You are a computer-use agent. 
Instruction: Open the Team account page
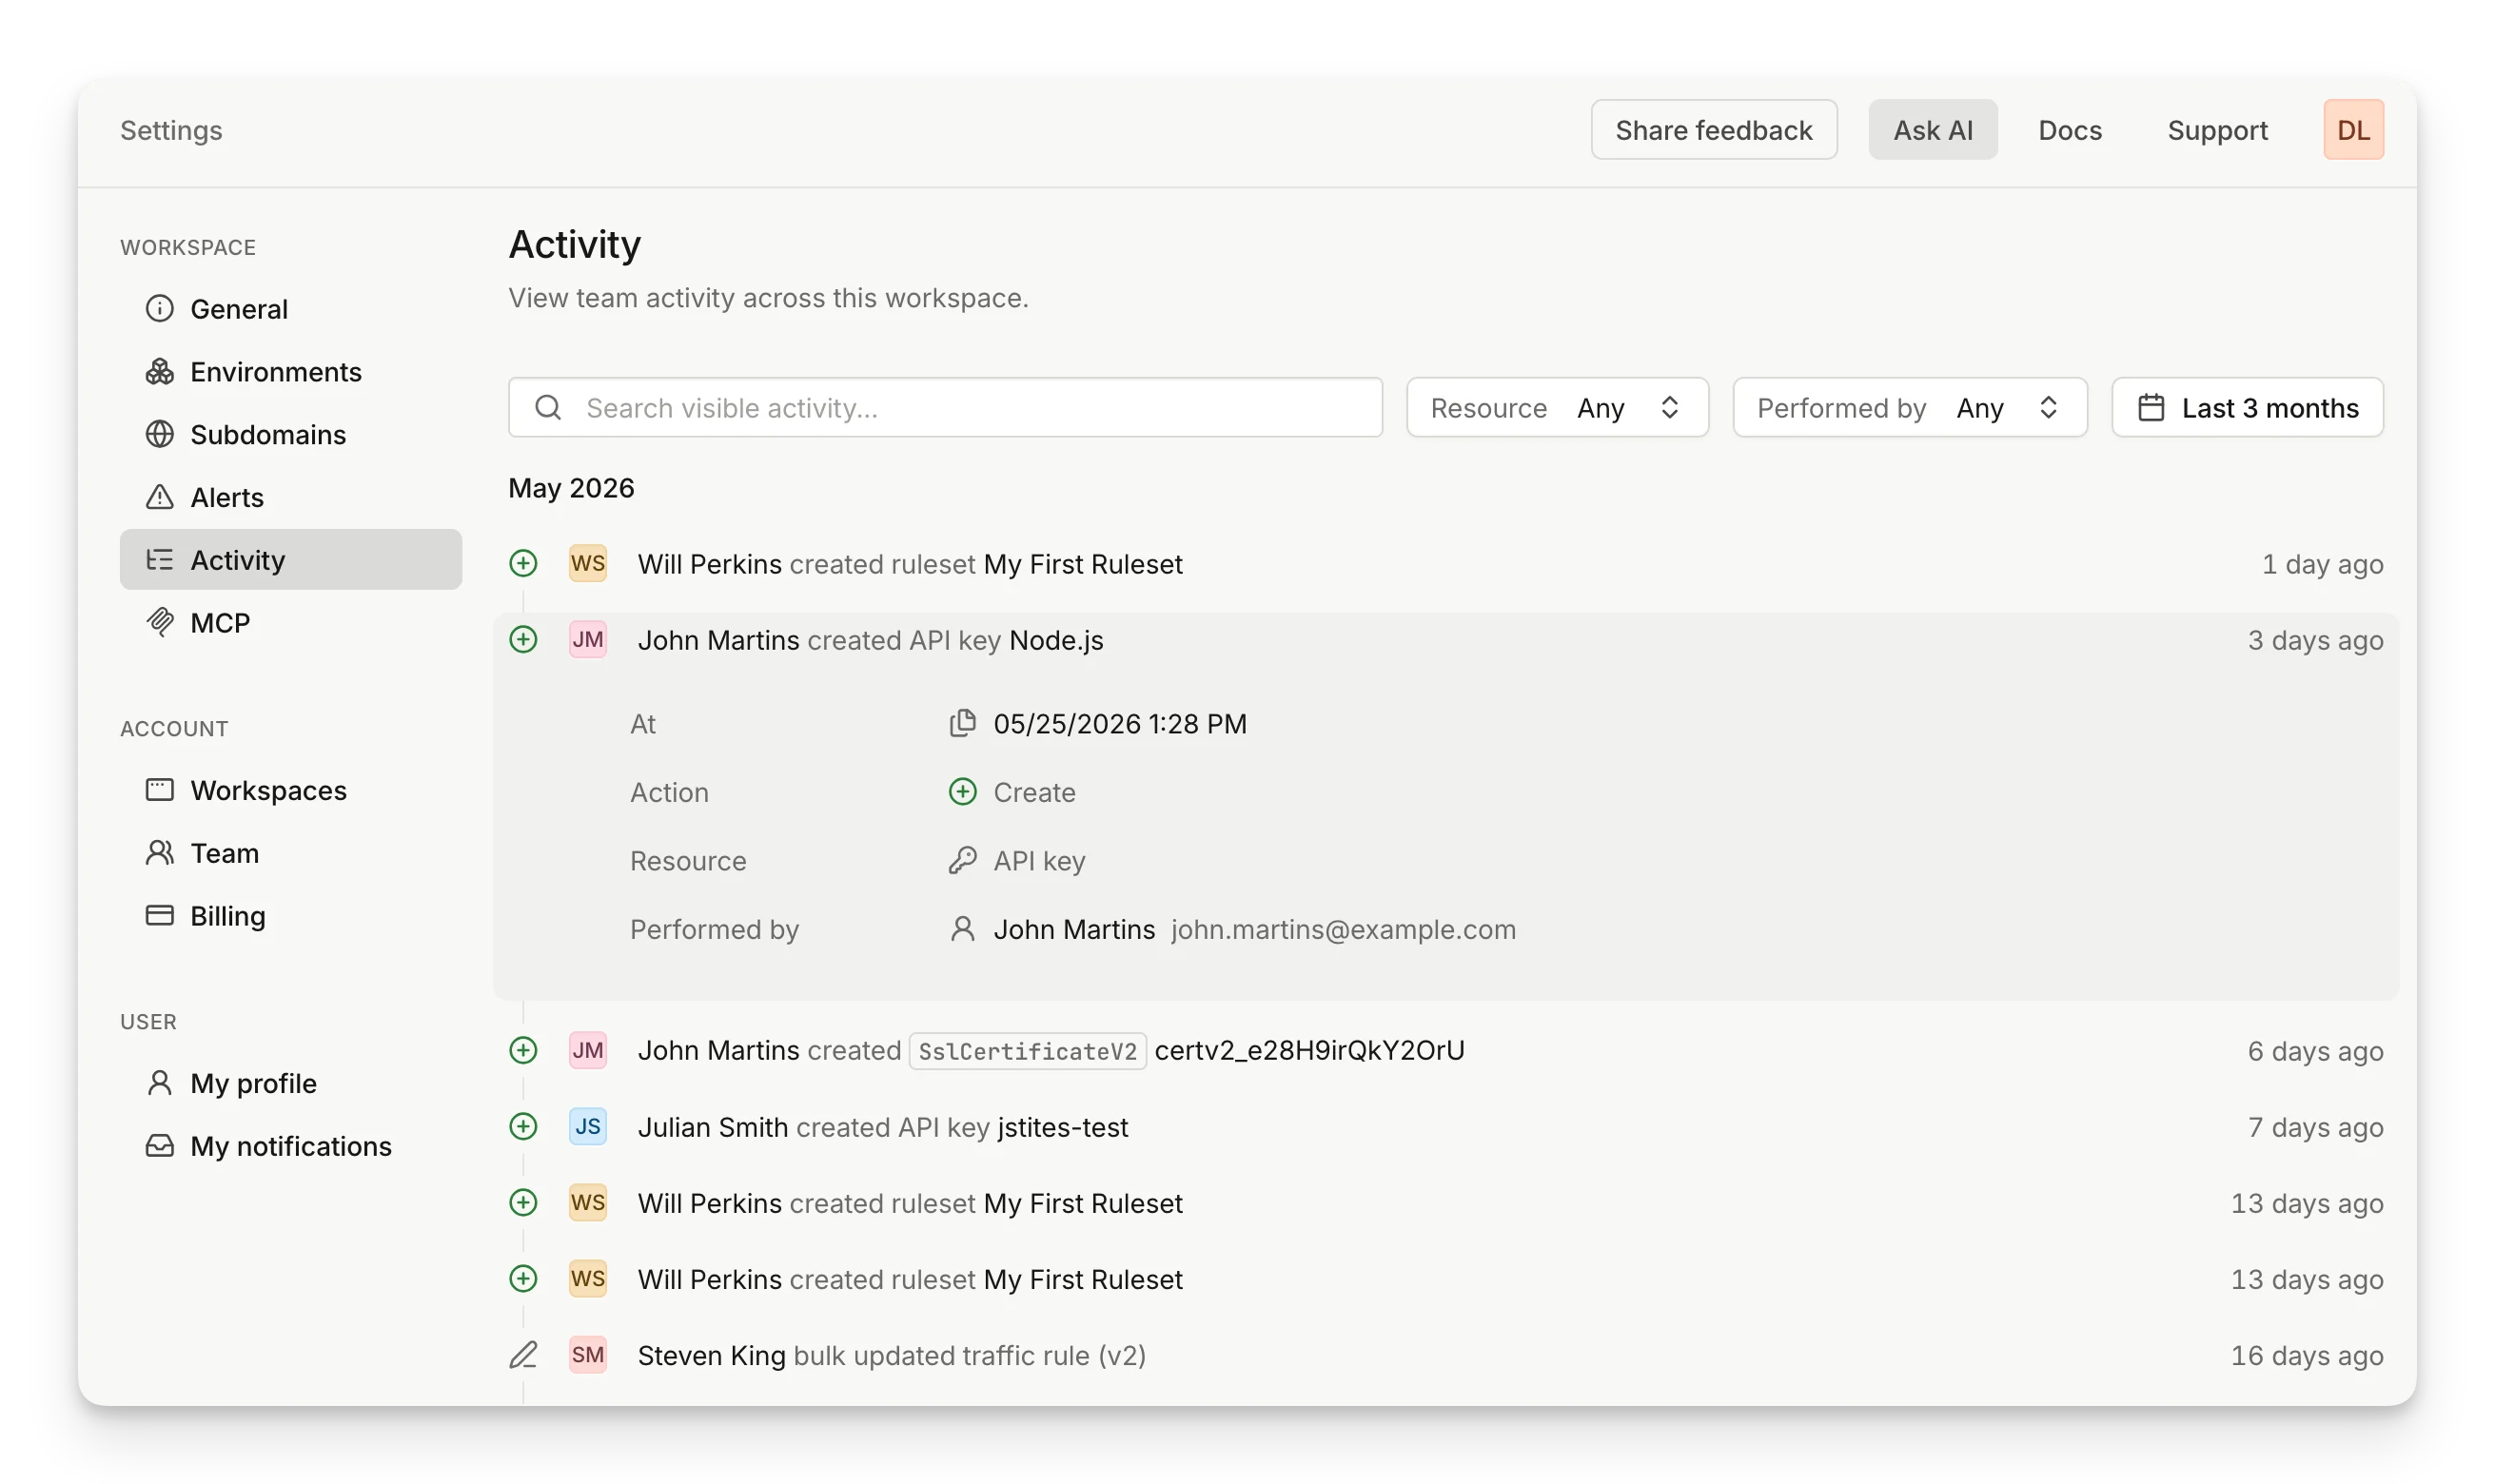(291, 853)
